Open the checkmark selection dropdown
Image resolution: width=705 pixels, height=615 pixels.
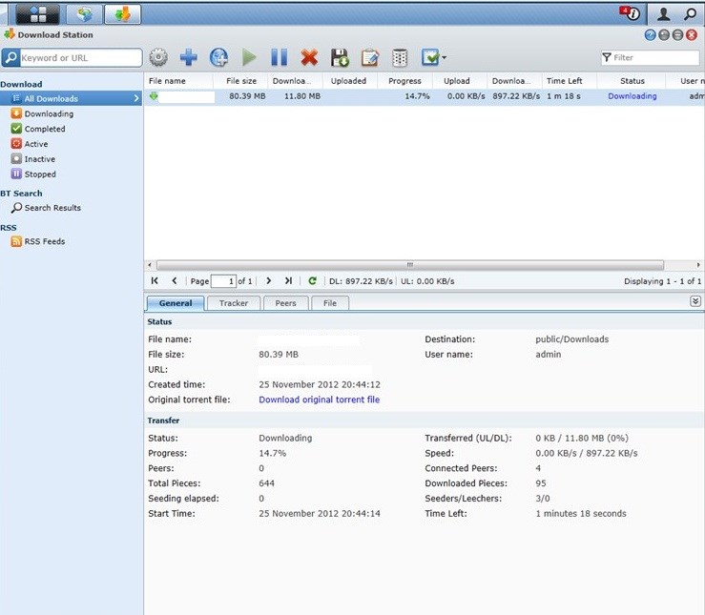click(x=433, y=57)
